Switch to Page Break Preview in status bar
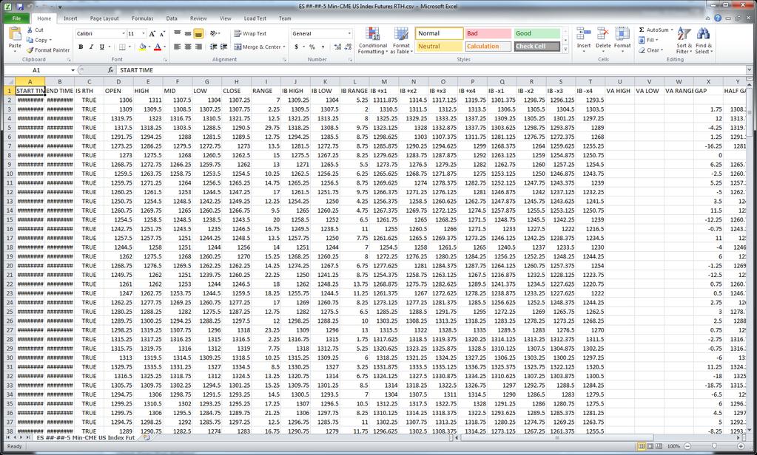 click(659, 447)
